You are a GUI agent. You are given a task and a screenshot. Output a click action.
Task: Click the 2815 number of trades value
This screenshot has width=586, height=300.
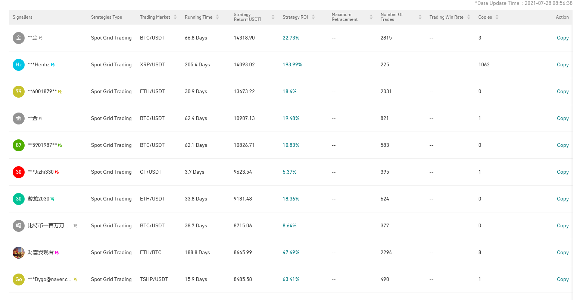coord(386,38)
